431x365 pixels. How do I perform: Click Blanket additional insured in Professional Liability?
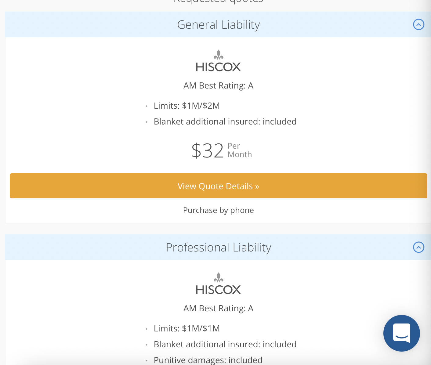(x=225, y=344)
